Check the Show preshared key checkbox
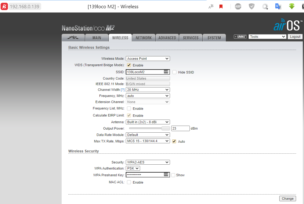Viewport: 304px width, 204px height. [x=173, y=175]
